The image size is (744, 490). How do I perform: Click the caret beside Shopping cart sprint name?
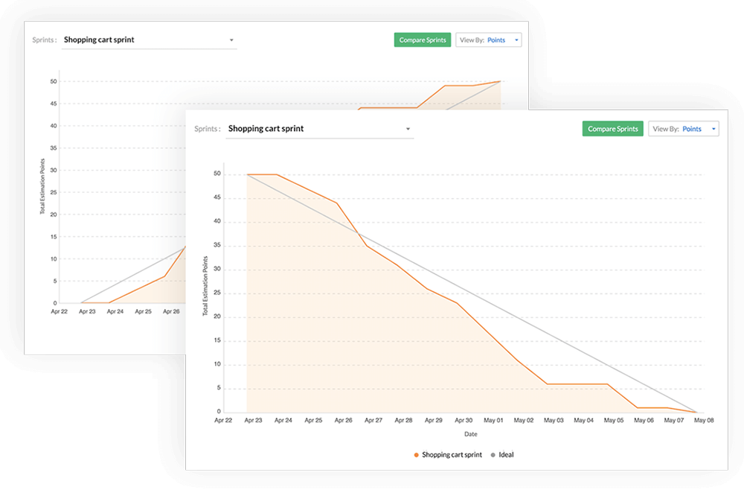pos(408,128)
